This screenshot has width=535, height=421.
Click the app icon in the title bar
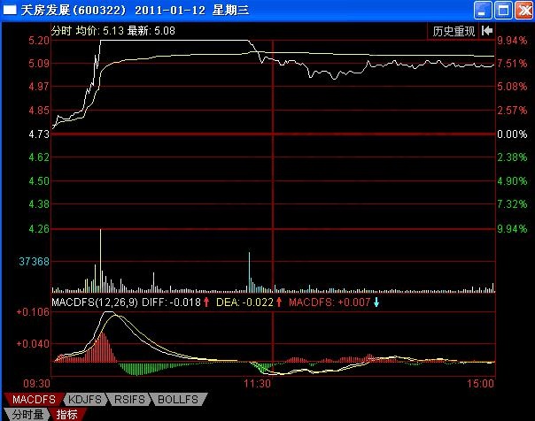11,11
